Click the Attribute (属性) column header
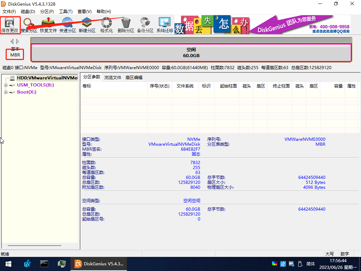This screenshot has height=271, width=361. coord(351,86)
